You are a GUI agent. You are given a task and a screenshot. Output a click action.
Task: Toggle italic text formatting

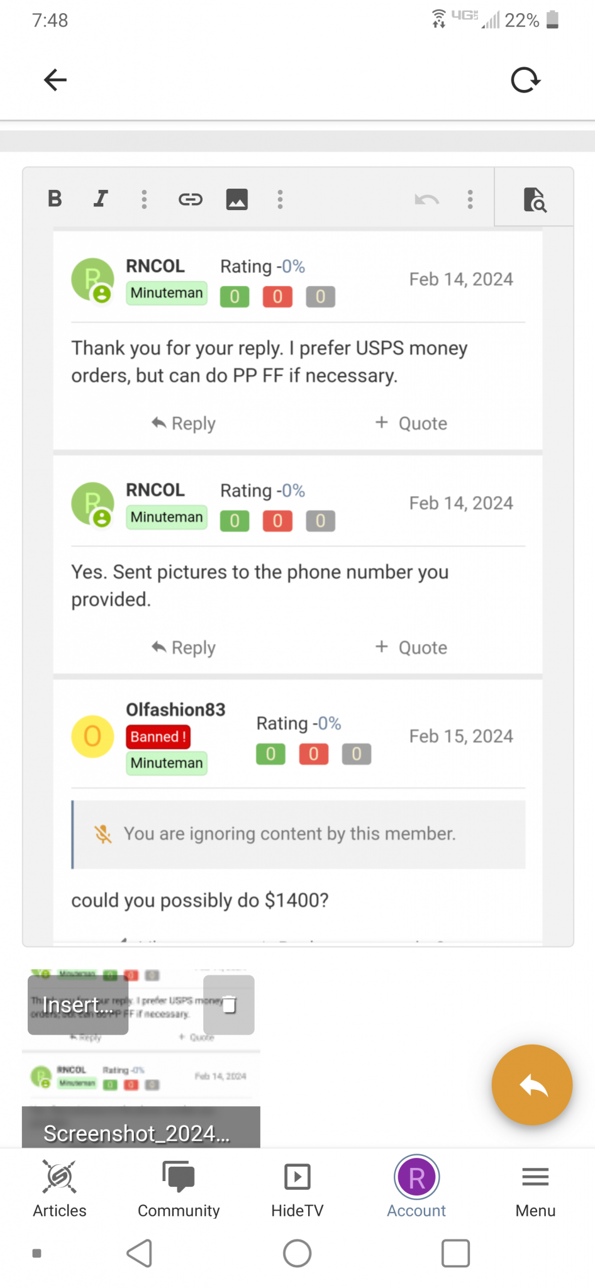[x=101, y=199]
